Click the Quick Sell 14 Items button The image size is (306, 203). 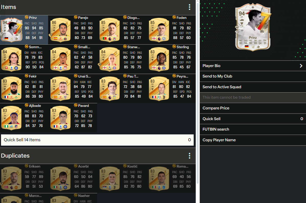point(97,140)
